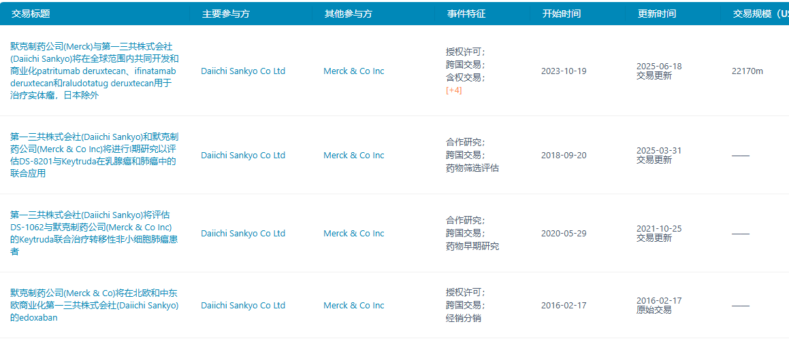Click the 原始交易 update status text
Viewport: 789px width, 341px height.
(654, 310)
